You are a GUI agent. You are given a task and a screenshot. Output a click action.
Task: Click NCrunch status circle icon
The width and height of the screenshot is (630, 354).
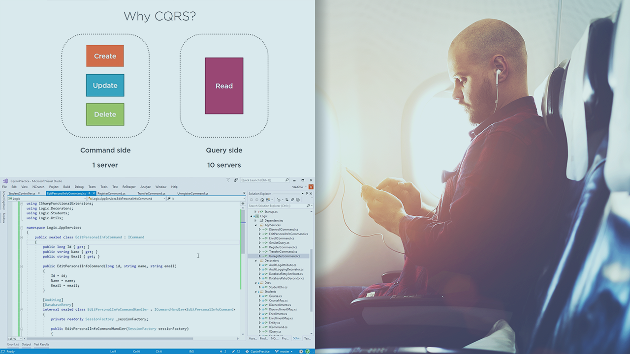(301, 352)
